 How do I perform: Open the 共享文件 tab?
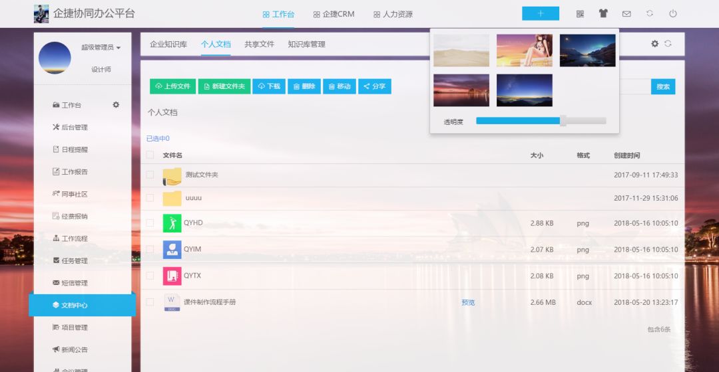tap(259, 45)
